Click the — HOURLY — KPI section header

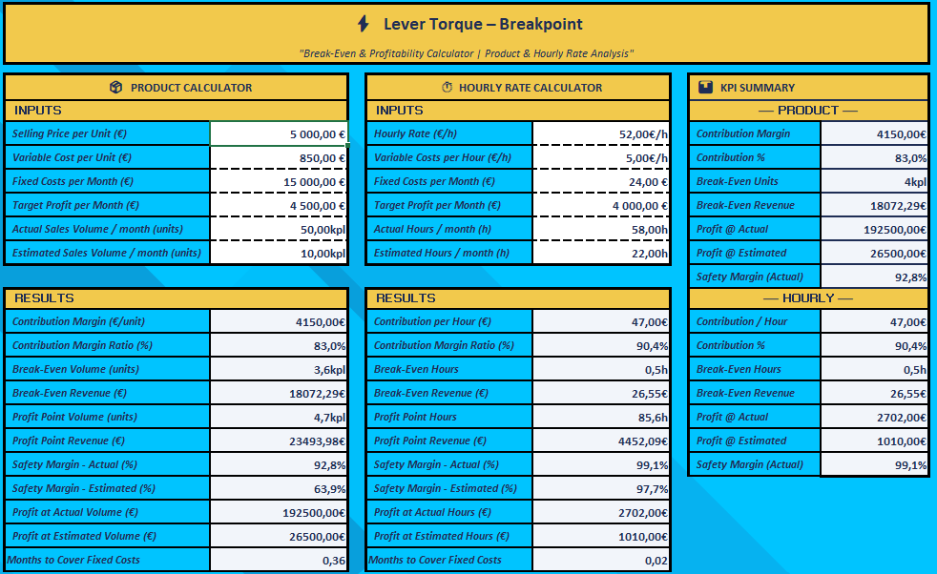pyautogui.click(x=808, y=298)
